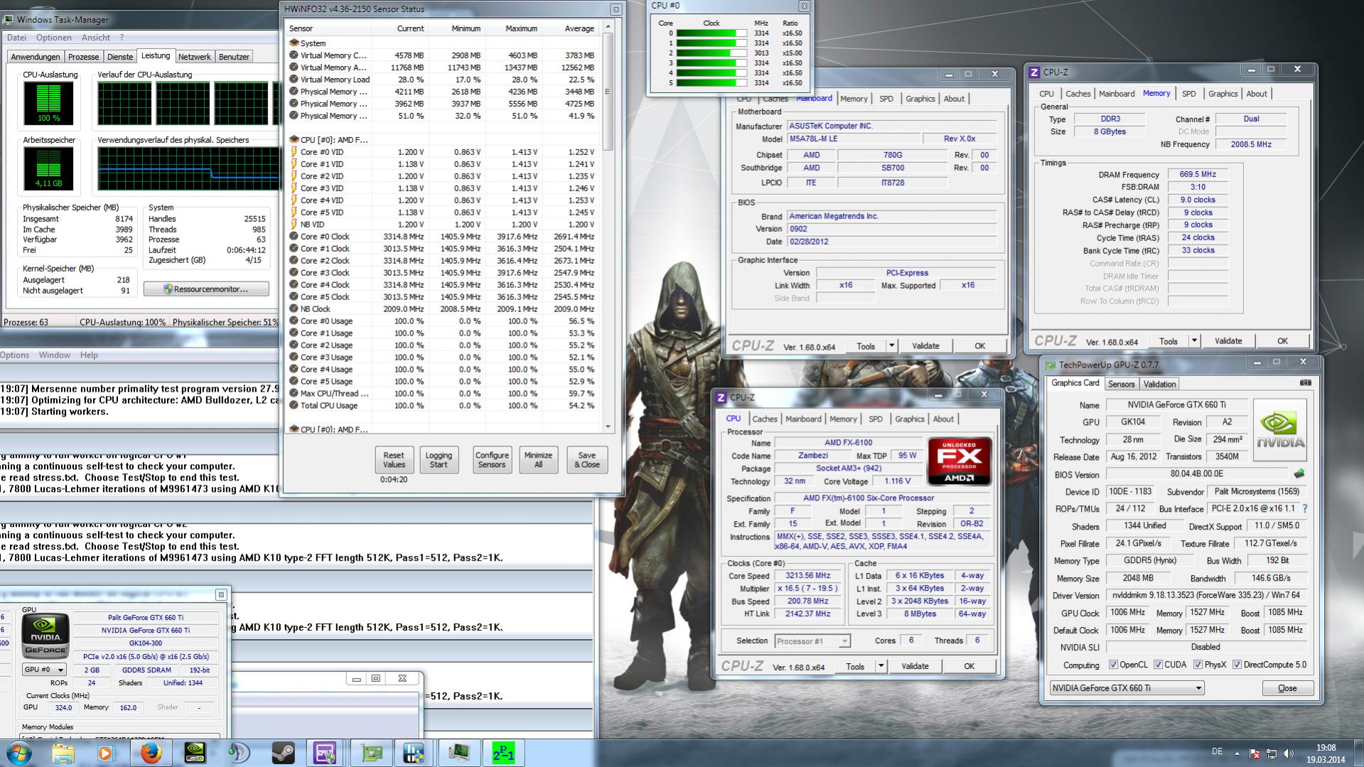The height and width of the screenshot is (767, 1364).
Task: Open the Tools dropdown arrow in CPU-Z Memory window
Action: [x=1194, y=341]
